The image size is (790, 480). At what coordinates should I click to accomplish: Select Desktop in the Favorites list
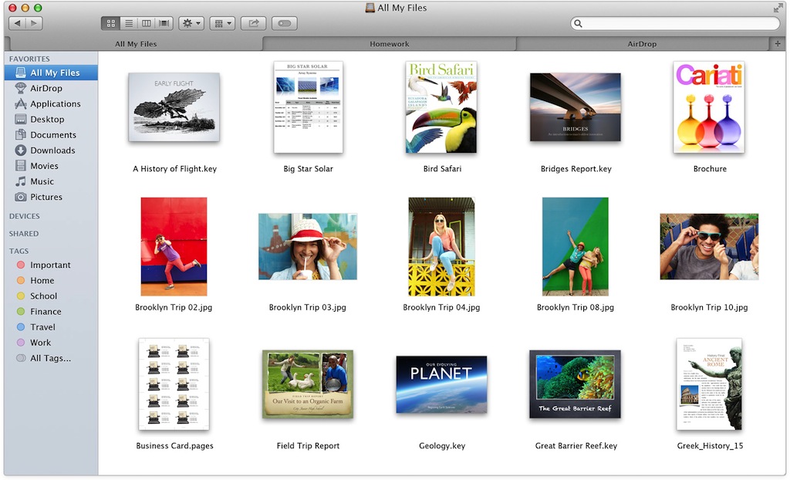(x=46, y=119)
